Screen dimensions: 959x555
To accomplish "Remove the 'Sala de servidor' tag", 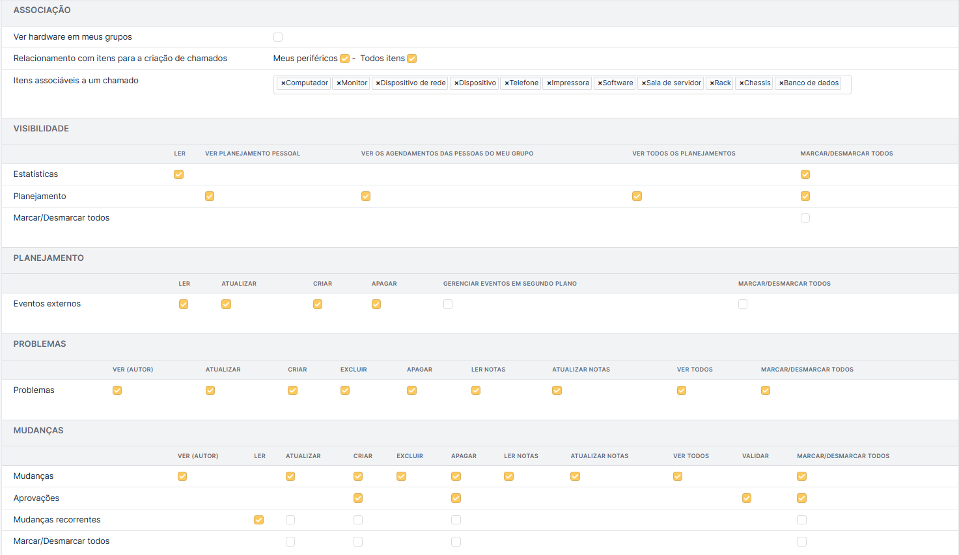I will pyautogui.click(x=643, y=83).
